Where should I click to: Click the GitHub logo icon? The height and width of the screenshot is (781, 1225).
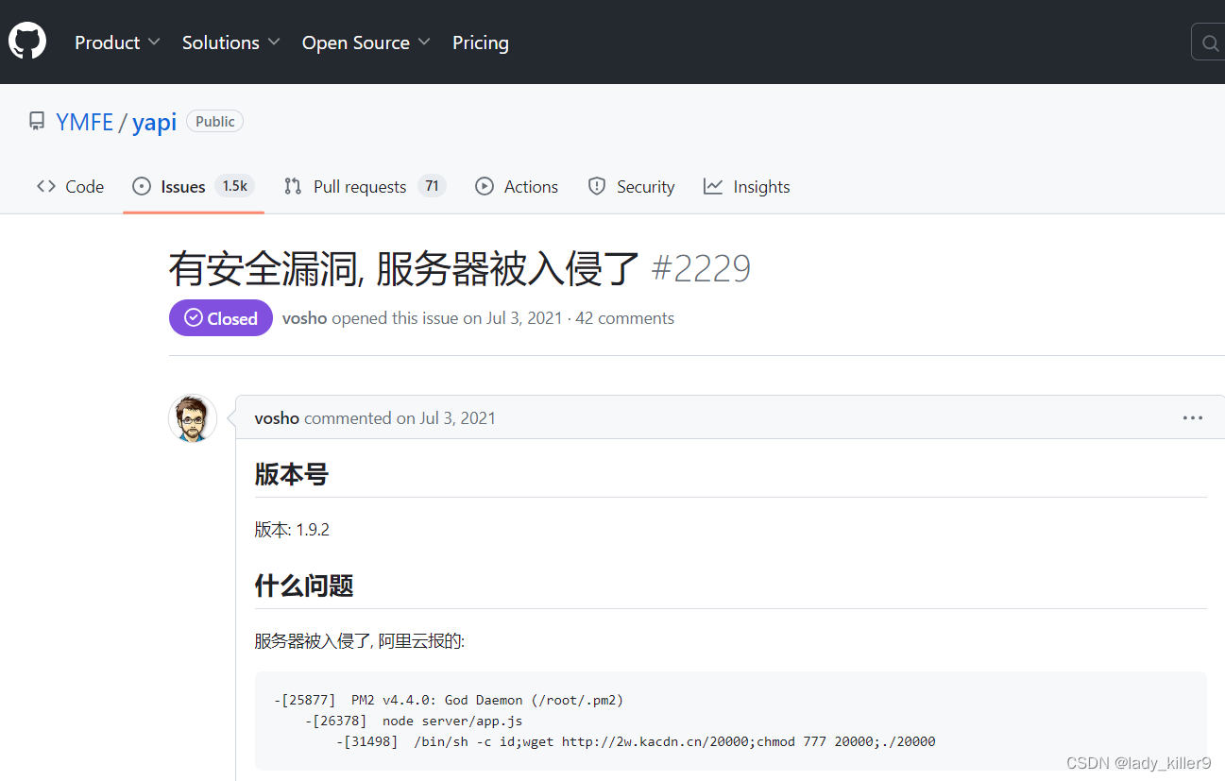click(x=27, y=42)
